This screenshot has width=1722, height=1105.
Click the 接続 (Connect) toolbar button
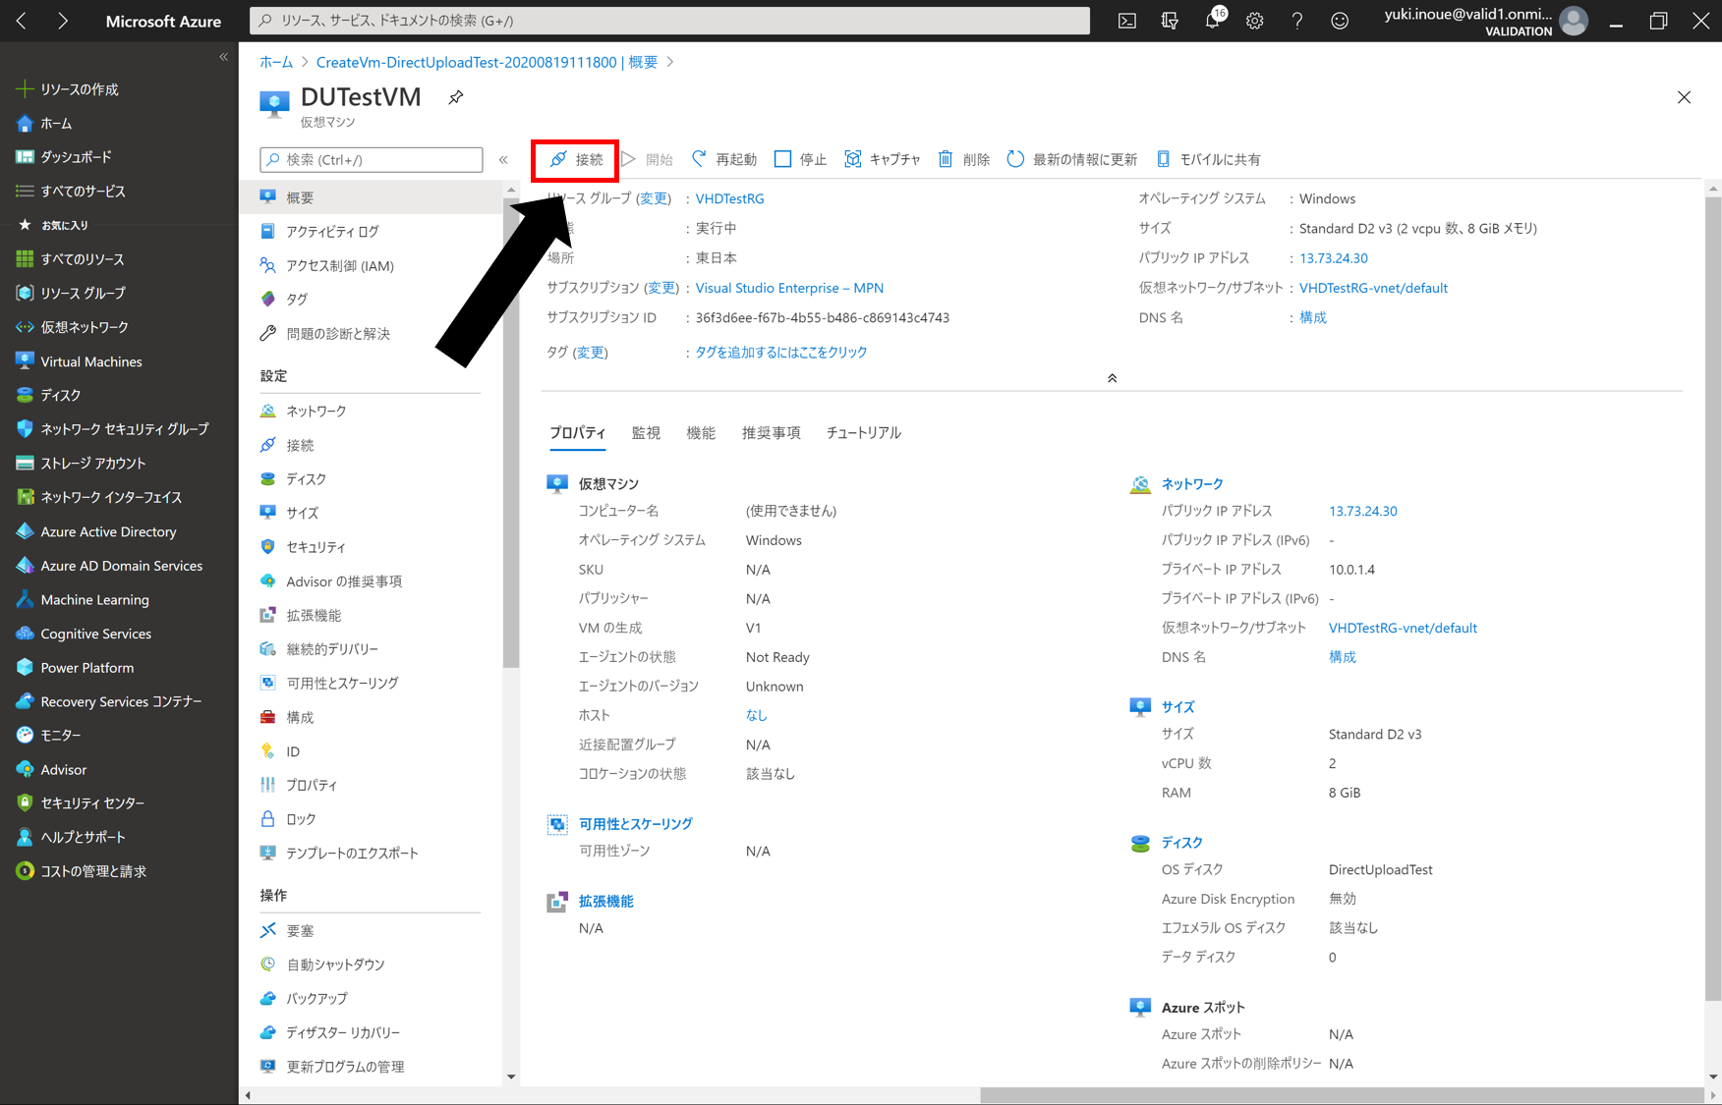576,159
